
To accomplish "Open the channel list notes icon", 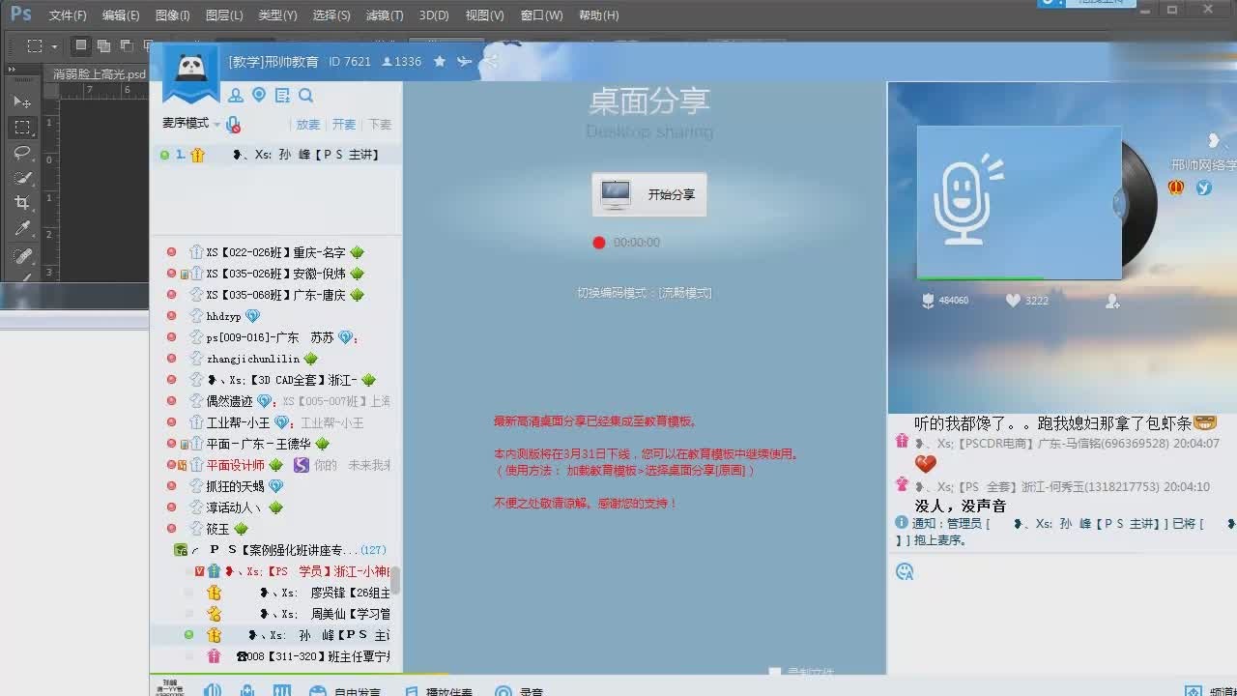I will (x=282, y=95).
